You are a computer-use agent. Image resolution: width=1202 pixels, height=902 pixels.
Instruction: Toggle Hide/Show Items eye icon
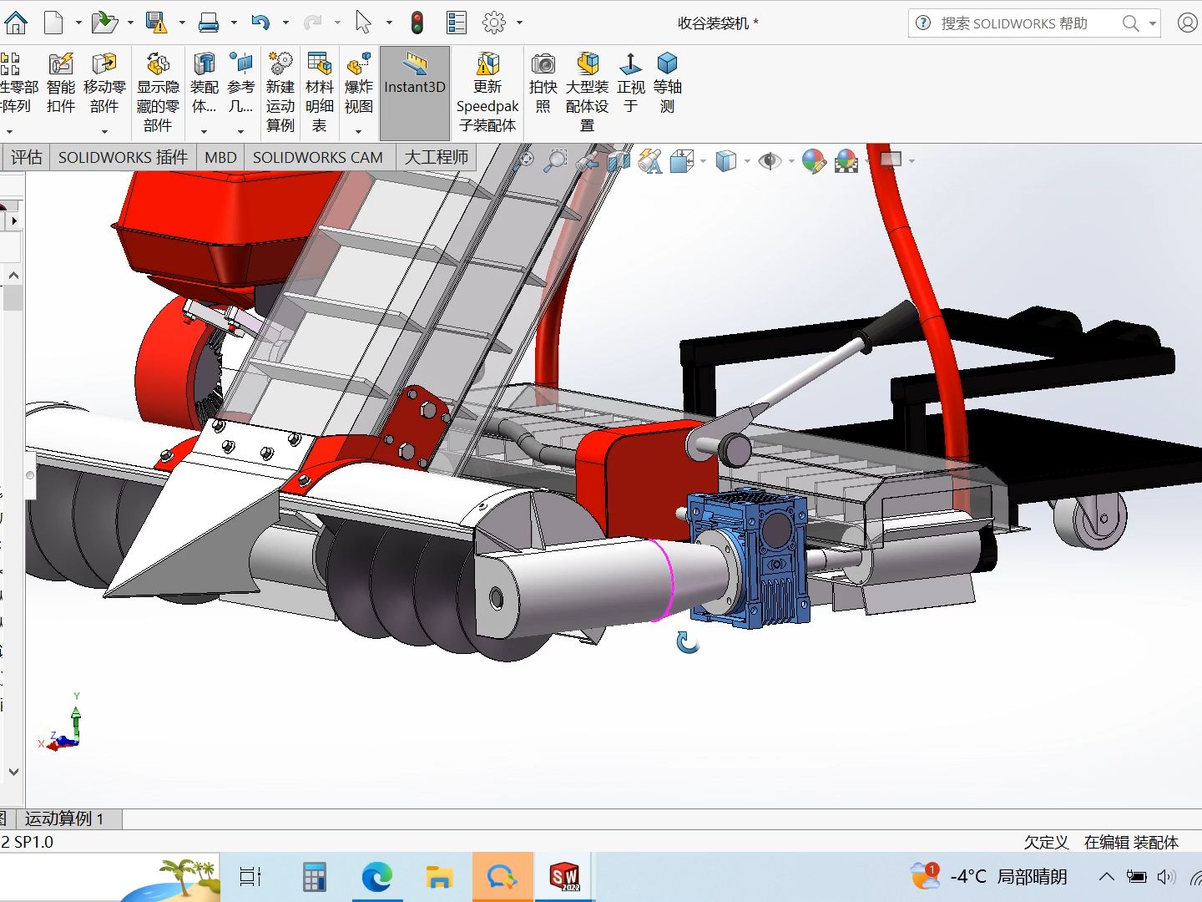(769, 160)
